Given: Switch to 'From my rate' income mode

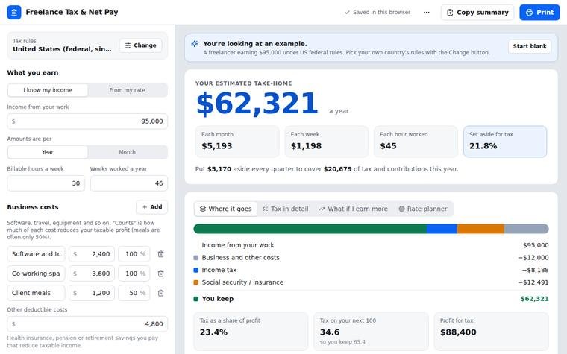Looking at the screenshot, I should 128,90.
